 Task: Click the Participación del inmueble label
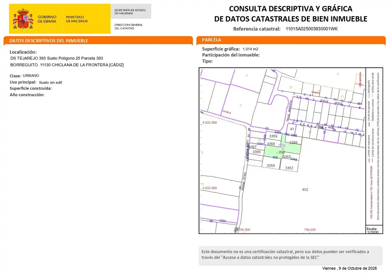[x=231, y=55]
